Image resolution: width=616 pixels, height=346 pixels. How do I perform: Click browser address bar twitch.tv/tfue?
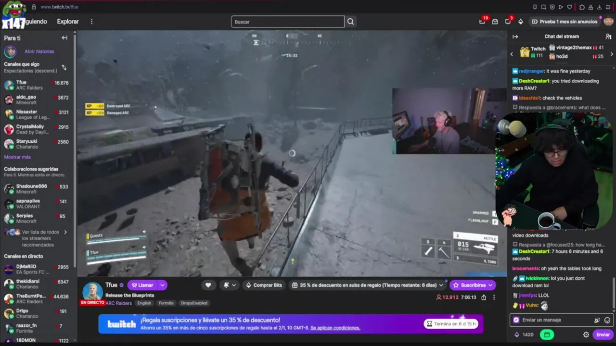60,7
